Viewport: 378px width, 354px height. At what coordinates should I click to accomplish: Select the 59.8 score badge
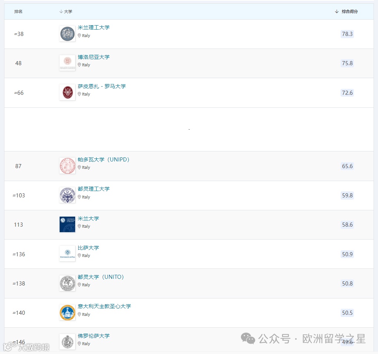(347, 195)
